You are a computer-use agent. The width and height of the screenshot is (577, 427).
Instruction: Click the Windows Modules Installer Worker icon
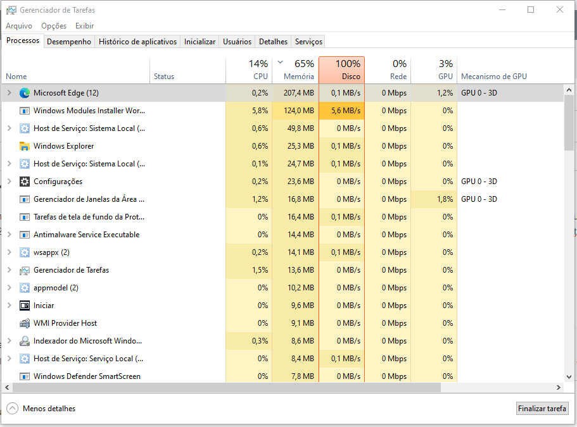25,111
